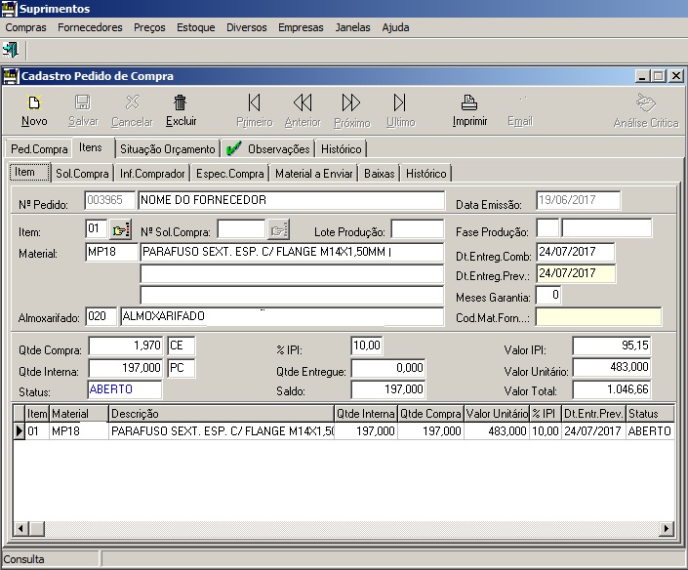Click the Lote Produção input field
The height and width of the screenshot is (570, 688).
pos(417,230)
